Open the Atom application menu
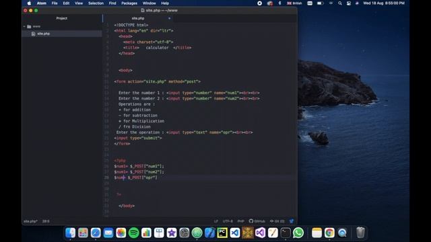Viewport: 431px width, 242px height. [42, 3]
